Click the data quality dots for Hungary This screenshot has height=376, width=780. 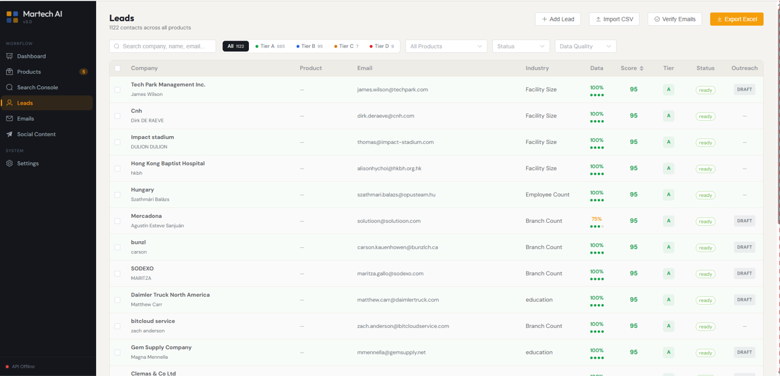pos(596,200)
